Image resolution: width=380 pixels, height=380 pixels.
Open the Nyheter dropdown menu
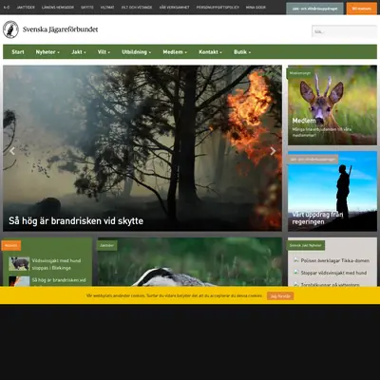point(47,52)
